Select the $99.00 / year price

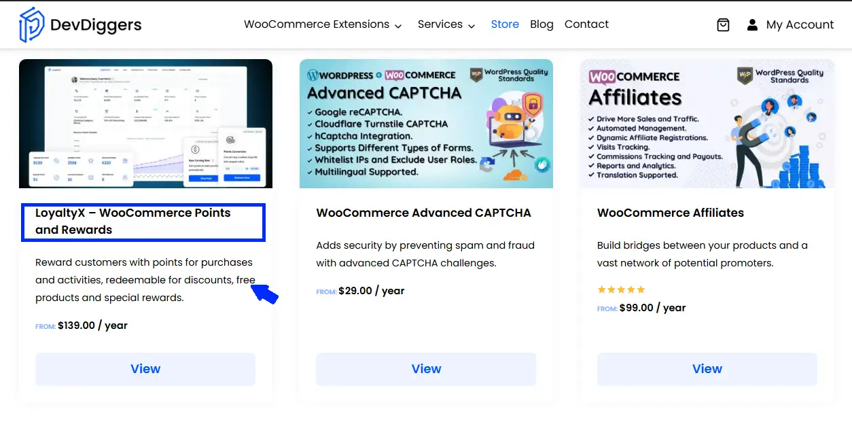[x=652, y=308]
